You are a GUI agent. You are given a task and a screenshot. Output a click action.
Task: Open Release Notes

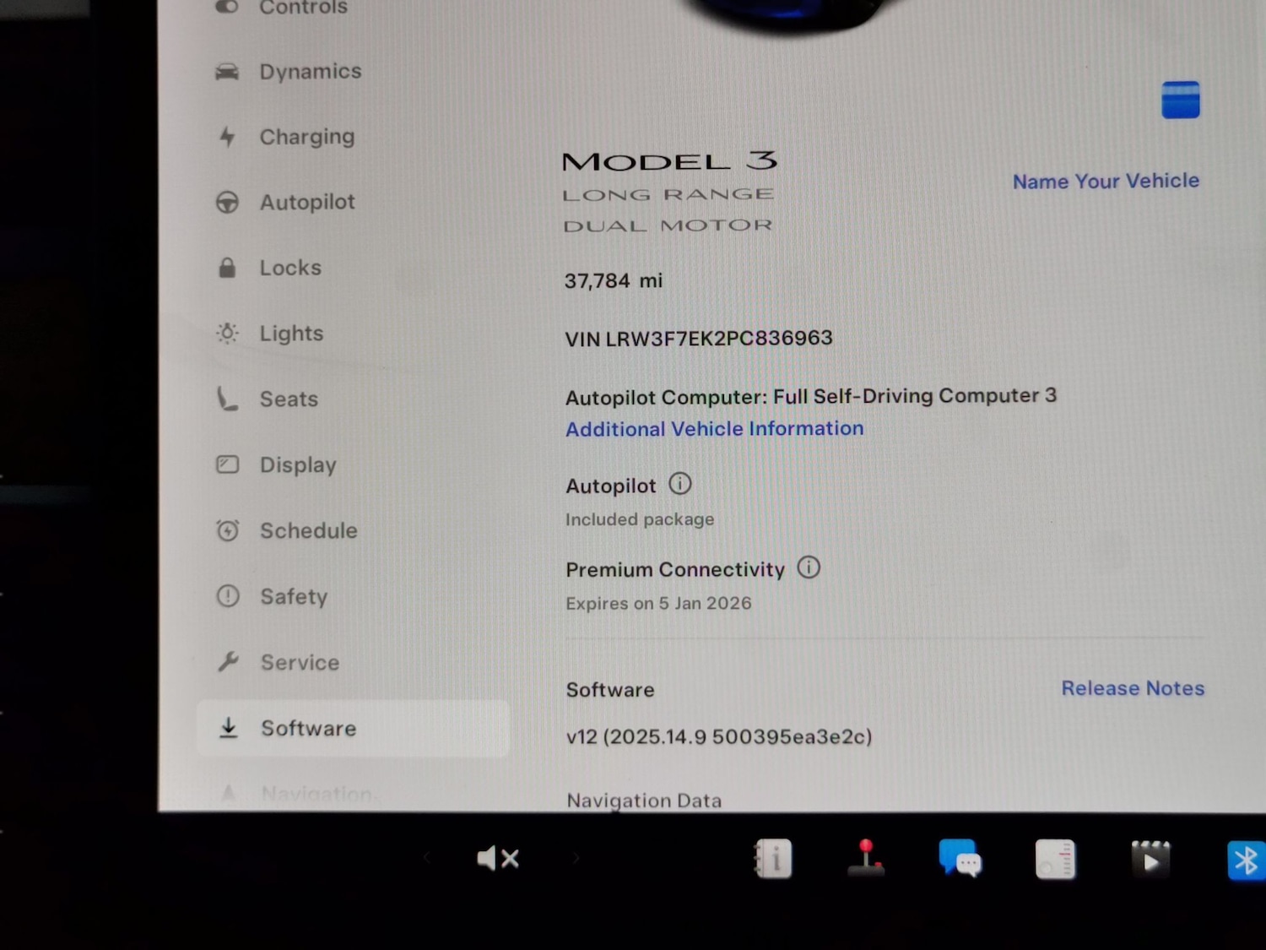tap(1133, 688)
